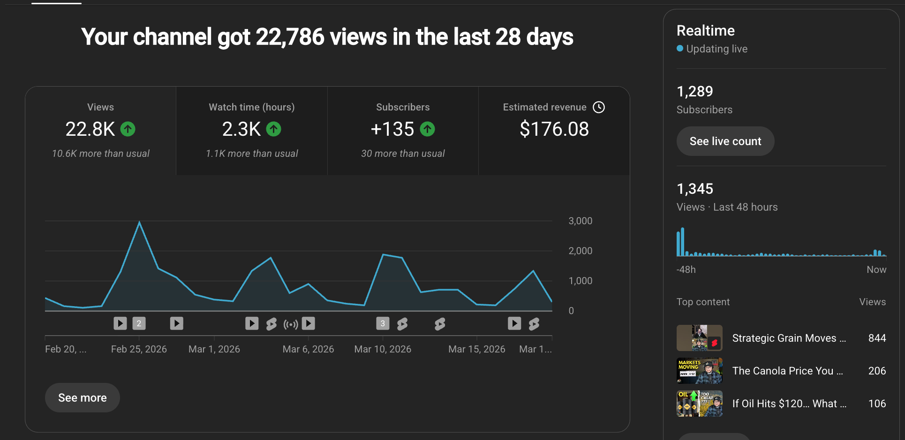905x440 pixels.
Task: Open the grouped "2" video marker near Feb 25
Action: (x=139, y=323)
